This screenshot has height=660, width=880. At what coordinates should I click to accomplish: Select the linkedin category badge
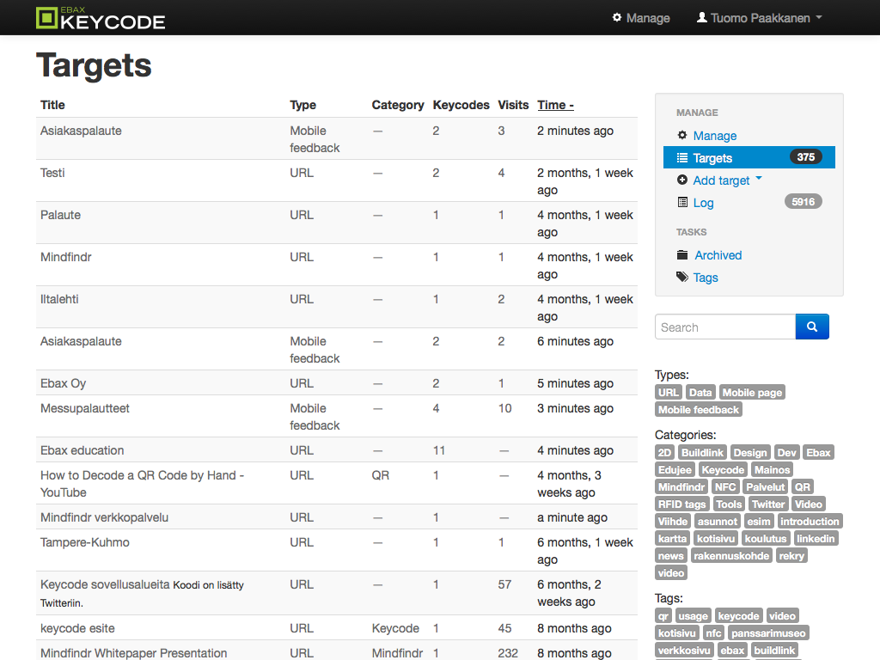coord(816,539)
